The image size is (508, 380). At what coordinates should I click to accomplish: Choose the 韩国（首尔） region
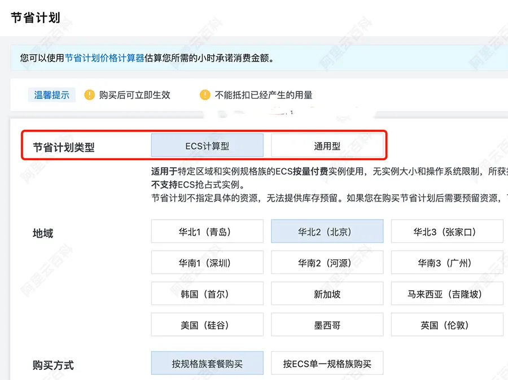coord(207,293)
